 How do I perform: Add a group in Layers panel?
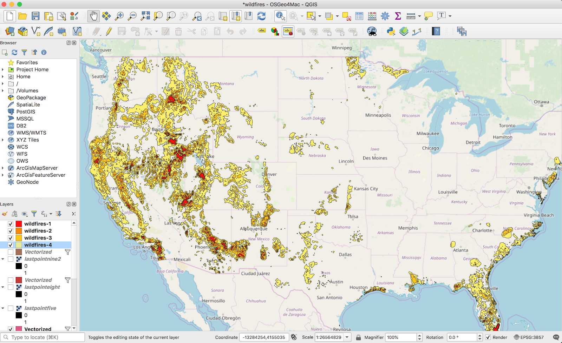coord(14,214)
